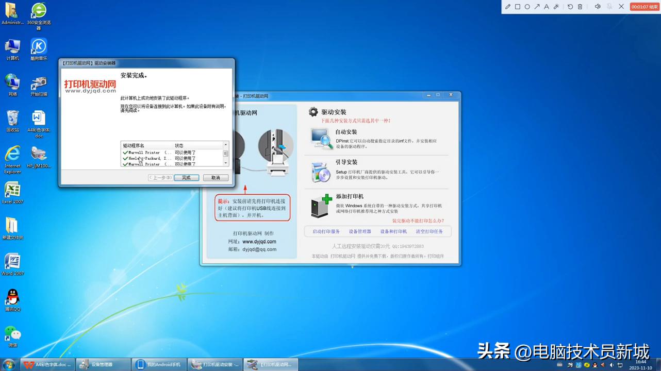This screenshot has width=661, height=371.
Task: Click the tray input keyboard icon
Action: tap(559, 365)
